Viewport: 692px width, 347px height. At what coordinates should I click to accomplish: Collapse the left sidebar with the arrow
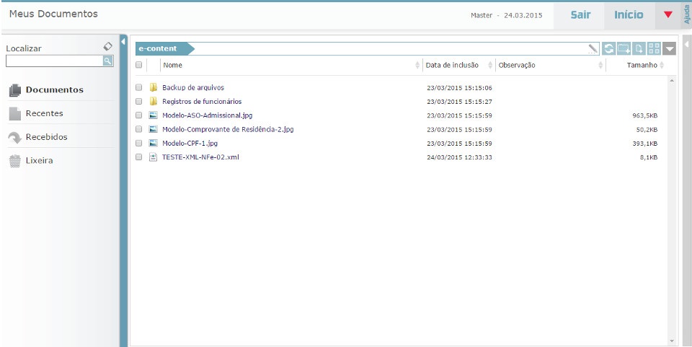click(123, 40)
